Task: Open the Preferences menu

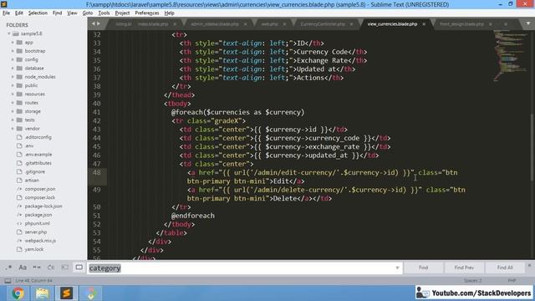Action: 147,13
